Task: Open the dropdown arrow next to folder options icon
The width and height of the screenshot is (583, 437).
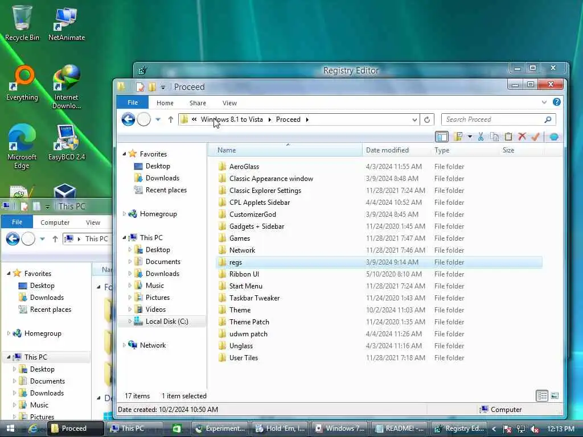Action: point(470,137)
